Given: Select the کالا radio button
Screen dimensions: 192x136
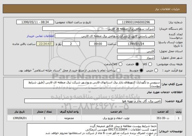Looking at the screenshot, I should 150,64.
